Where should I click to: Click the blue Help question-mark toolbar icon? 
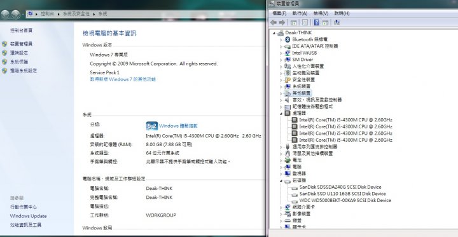click(x=317, y=22)
